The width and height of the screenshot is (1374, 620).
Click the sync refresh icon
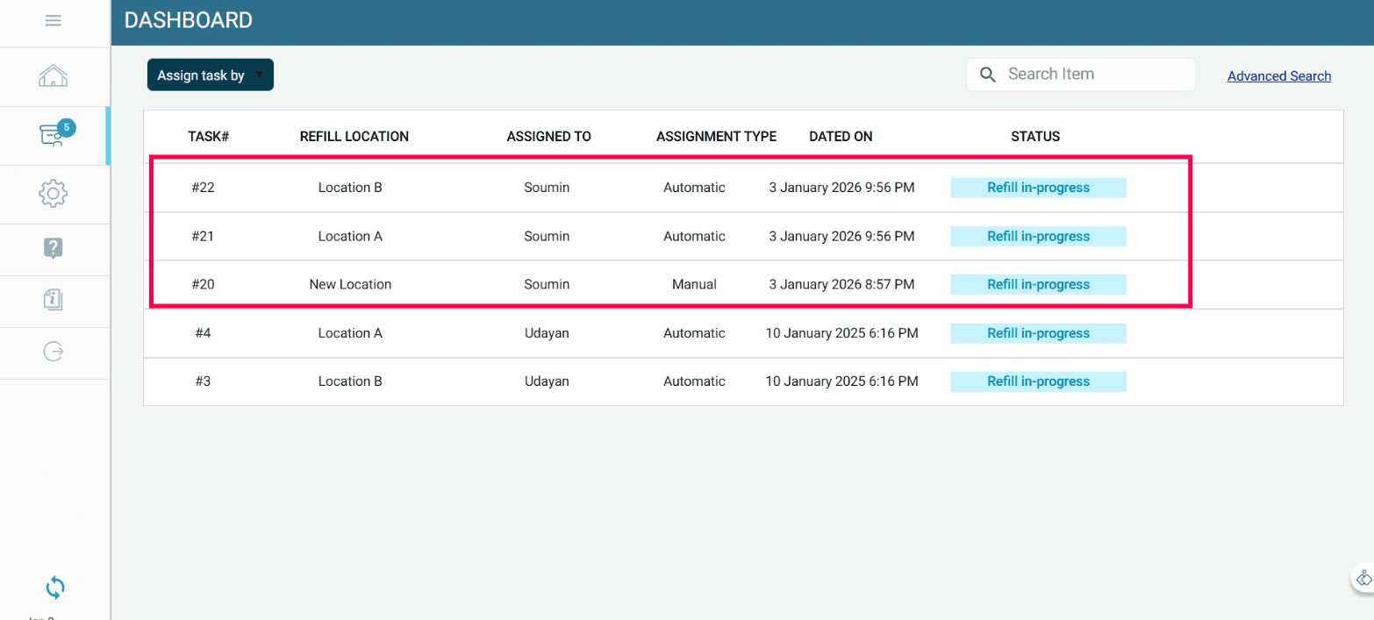click(x=54, y=587)
